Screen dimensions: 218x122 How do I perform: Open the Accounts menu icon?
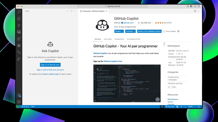point(19,95)
